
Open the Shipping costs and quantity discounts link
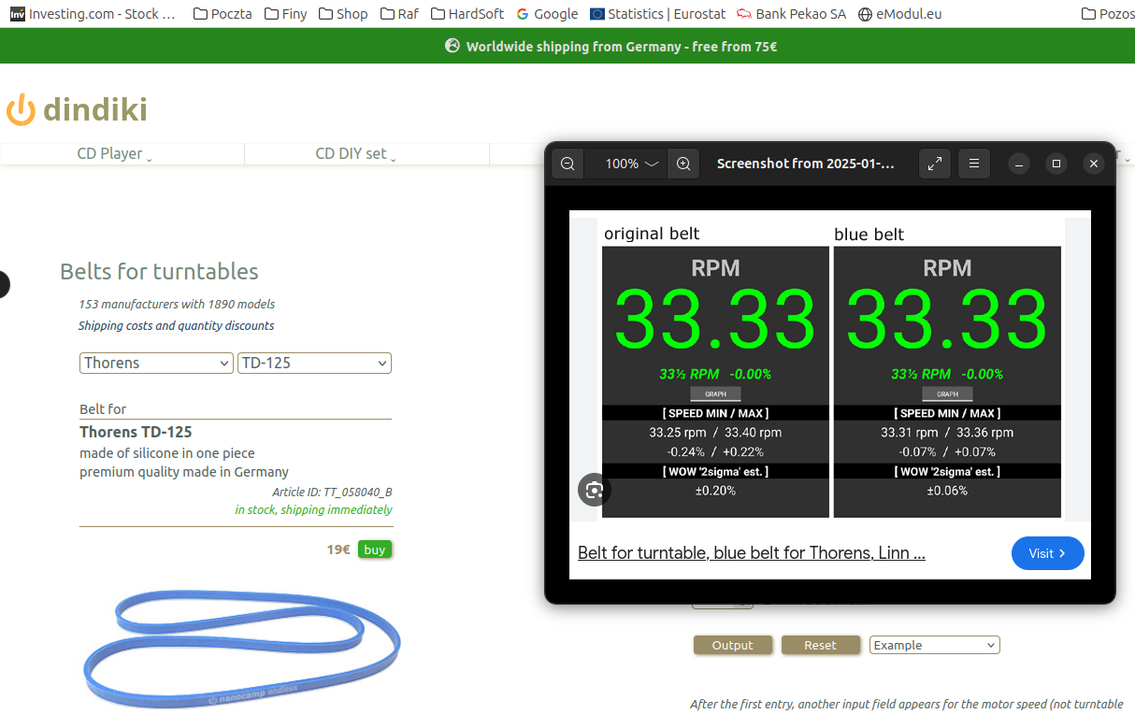176,326
